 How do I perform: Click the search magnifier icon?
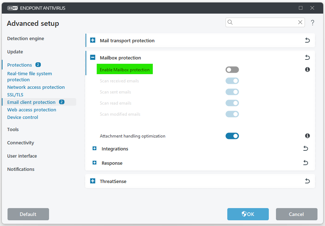(x=230, y=22)
